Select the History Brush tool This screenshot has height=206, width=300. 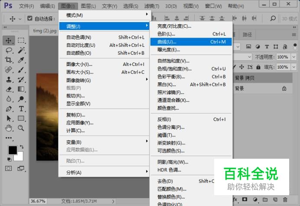21,79
